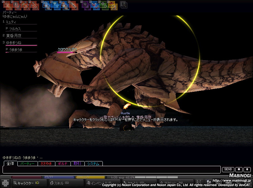The height and width of the screenshot is (188, 253).
Task: Switch to the パーティー chat tab
Action: tap(28, 164)
